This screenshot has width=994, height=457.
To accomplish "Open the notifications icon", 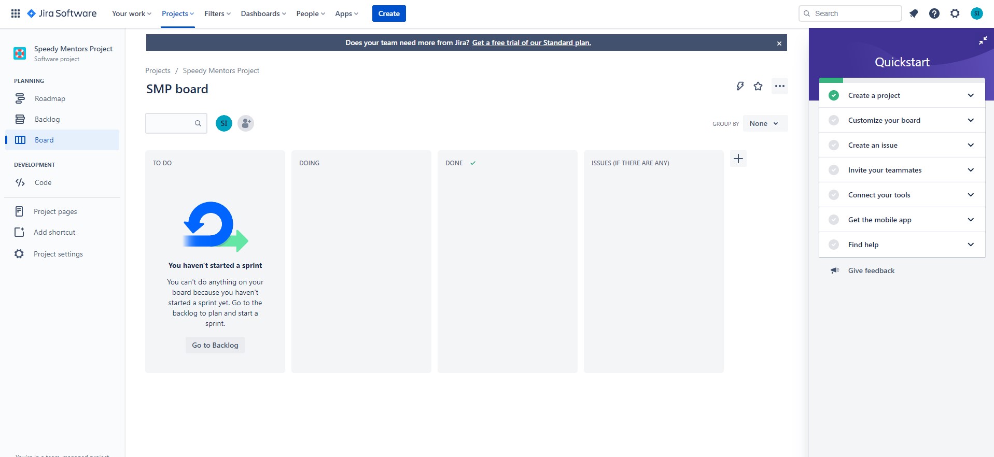I will click(x=914, y=13).
